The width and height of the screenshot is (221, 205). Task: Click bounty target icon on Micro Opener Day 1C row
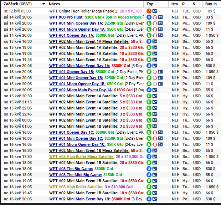[x=155, y=144]
